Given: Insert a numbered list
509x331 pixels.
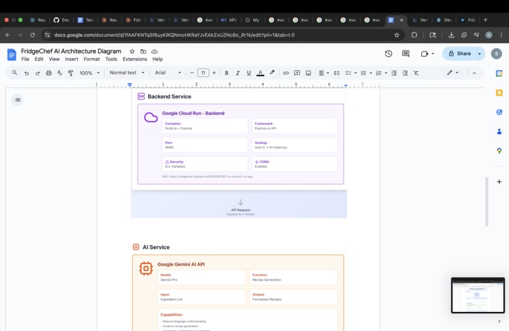Looking at the screenshot, I should pyautogui.click(x=379, y=73).
